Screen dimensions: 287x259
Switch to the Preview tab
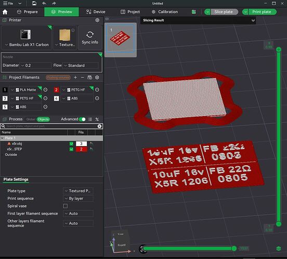point(61,12)
